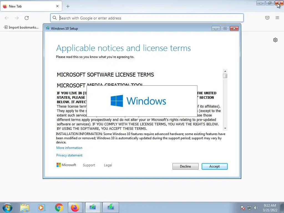Open the Windows Start menu

pyautogui.click(x=7, y=207)
